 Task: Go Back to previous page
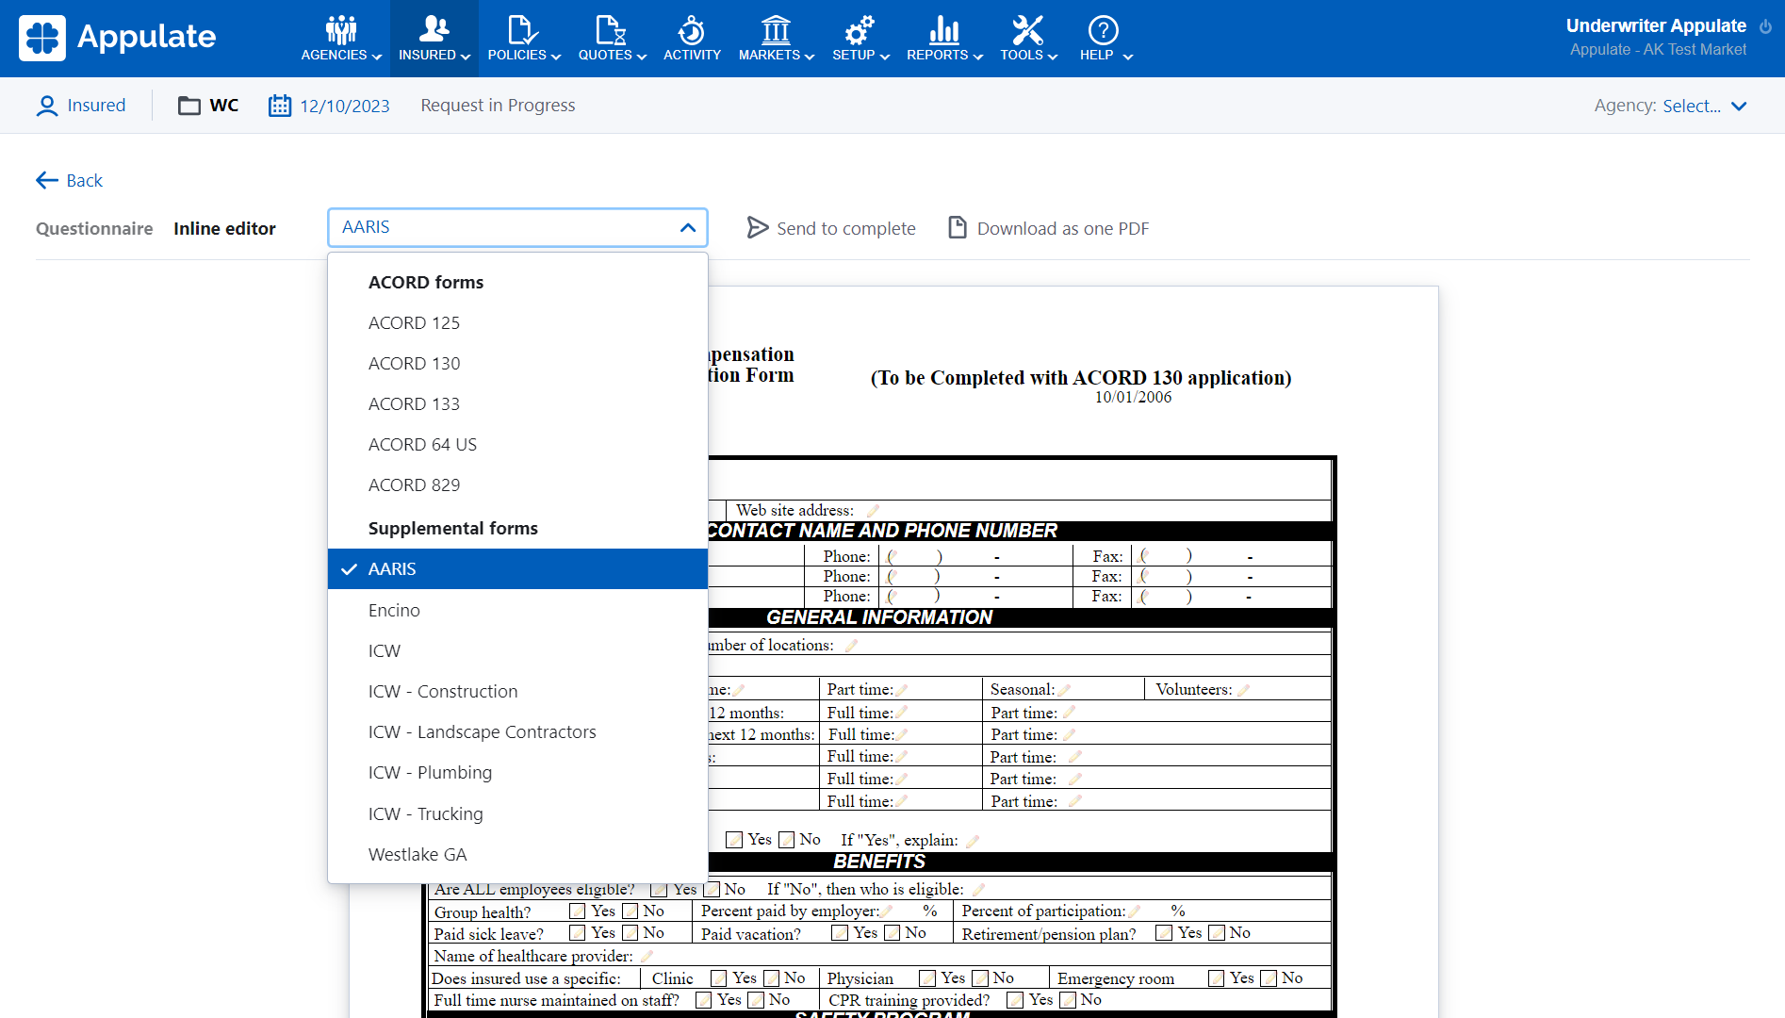(x=70, y=180)
